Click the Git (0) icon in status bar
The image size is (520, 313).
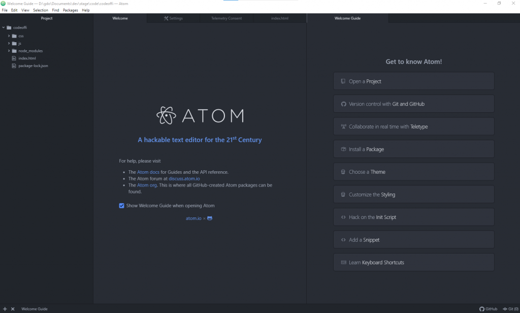pos(505,309)
